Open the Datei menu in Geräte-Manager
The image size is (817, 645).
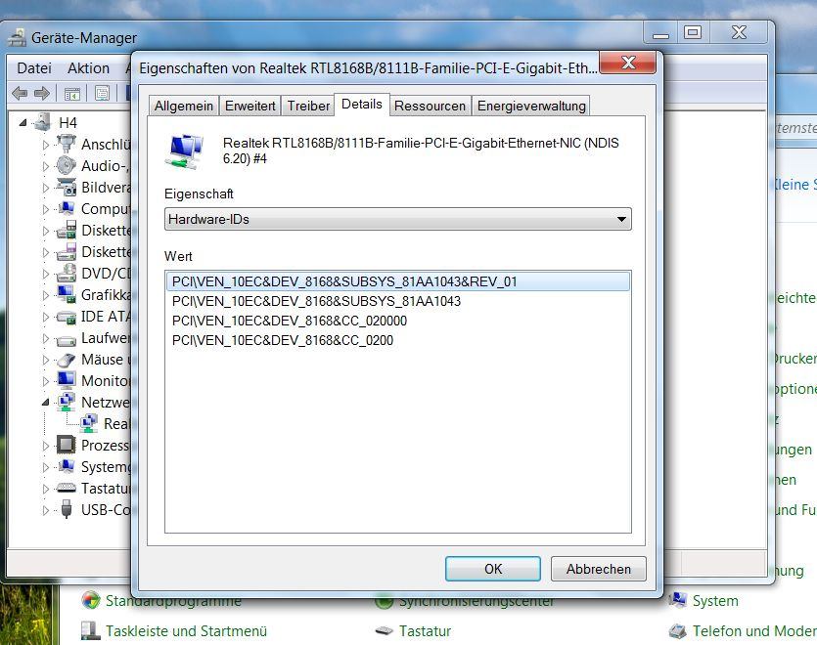(x=34, y=68)
